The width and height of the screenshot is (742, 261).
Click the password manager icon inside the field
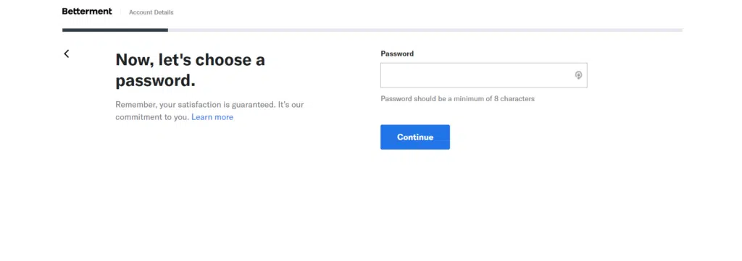pyautogui.click(x=578, y=75)
